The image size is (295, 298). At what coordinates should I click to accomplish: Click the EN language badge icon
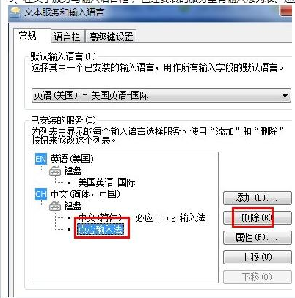41,159
